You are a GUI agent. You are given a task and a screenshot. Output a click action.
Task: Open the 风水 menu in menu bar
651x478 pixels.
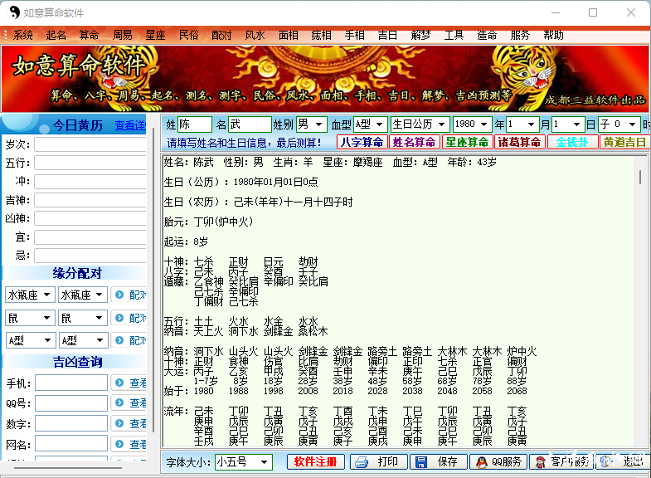click(x=255, y=35)
